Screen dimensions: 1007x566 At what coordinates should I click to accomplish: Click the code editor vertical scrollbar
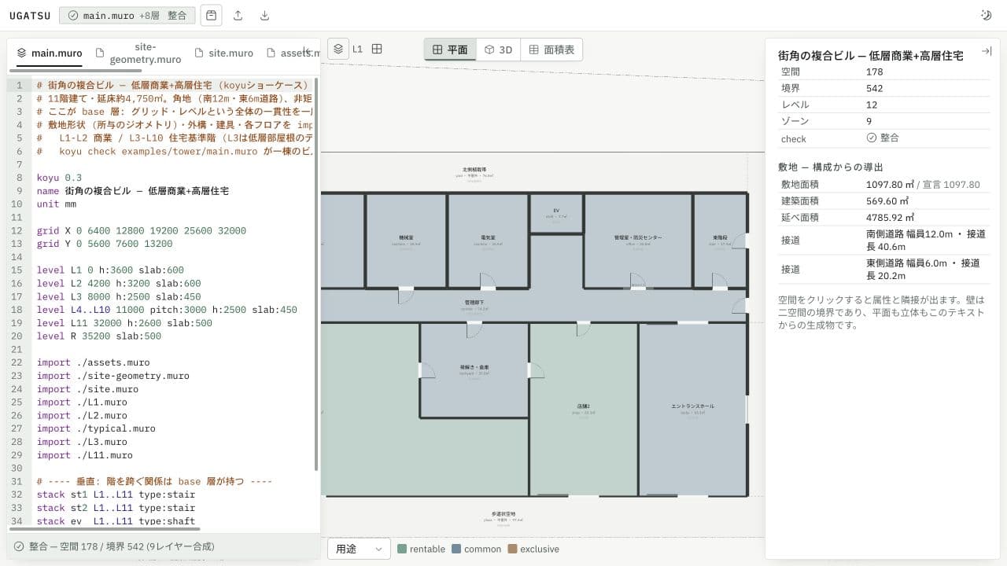click(x=316, y=274)
